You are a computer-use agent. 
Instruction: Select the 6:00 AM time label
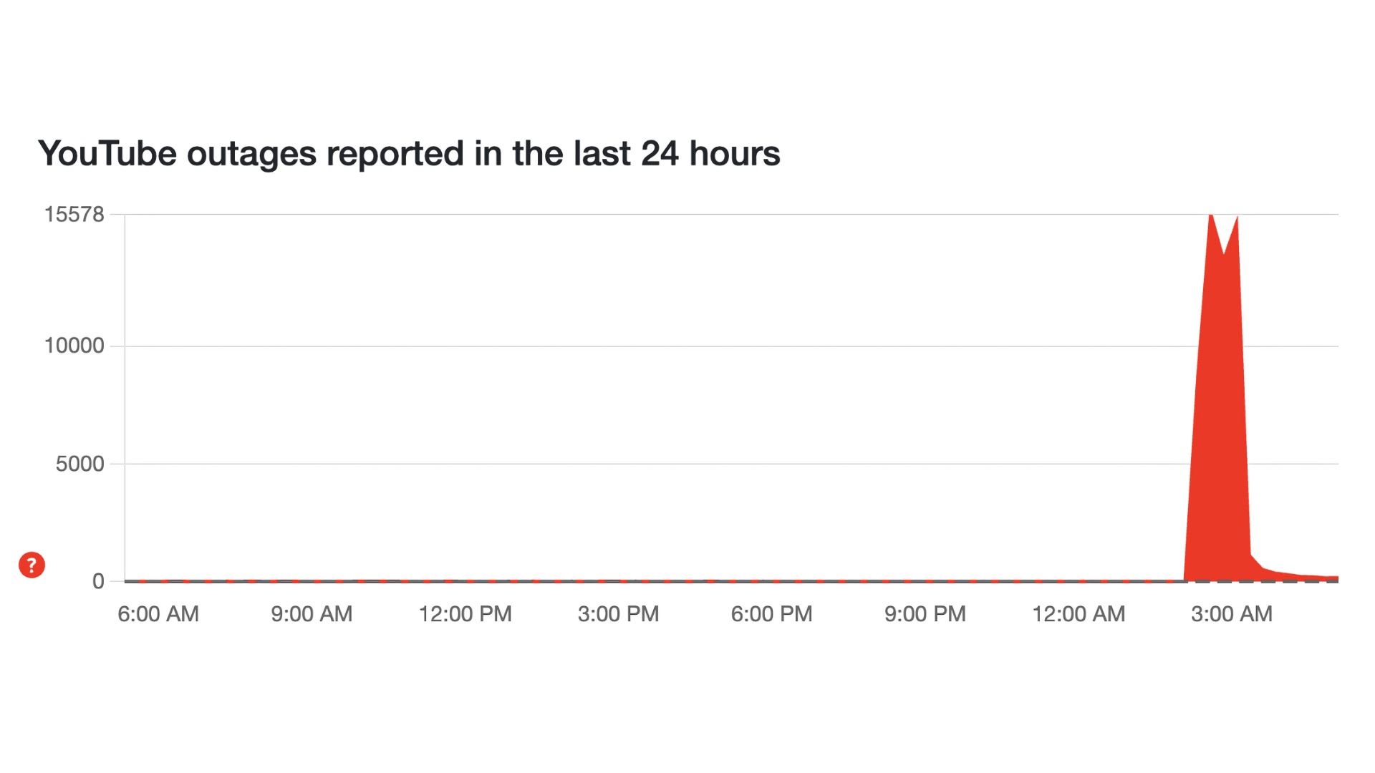pyautogui.click(x=158, y=614)
